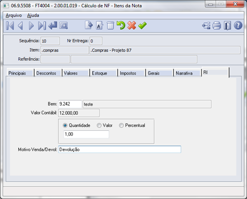Open the Arquivo menu
The width and height of the screenshot is (247, 199).
pos(14,16)
